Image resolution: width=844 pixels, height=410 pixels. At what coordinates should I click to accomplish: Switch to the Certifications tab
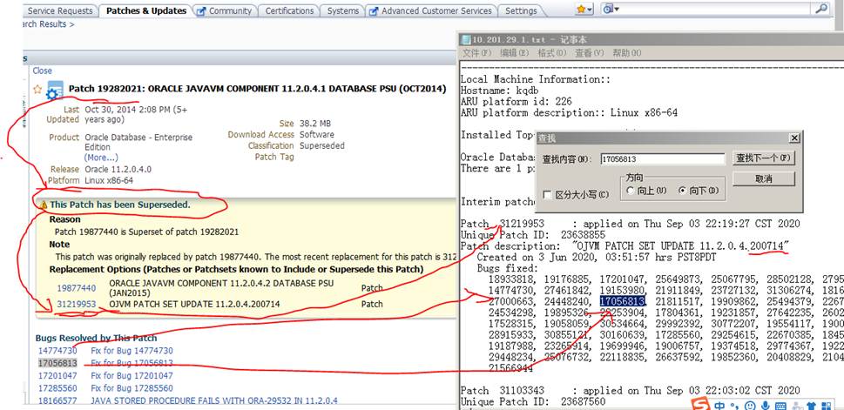click(x=289, y=10)
